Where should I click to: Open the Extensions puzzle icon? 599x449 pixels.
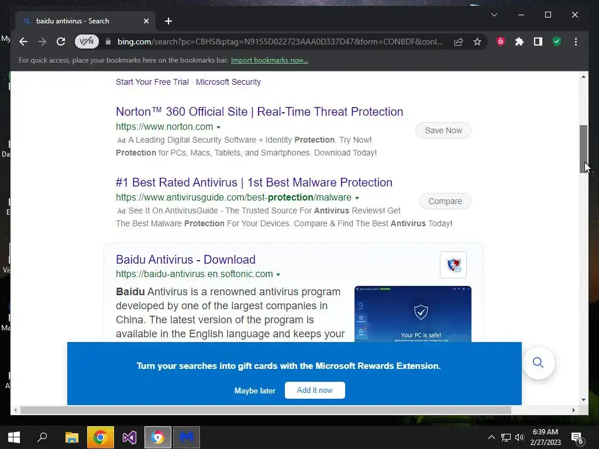[x=519, y=42]
